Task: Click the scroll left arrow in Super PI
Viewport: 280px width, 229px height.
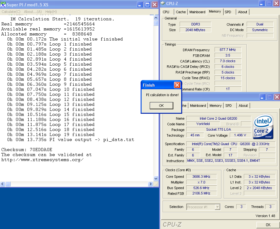Action: [x=3, y=184]
